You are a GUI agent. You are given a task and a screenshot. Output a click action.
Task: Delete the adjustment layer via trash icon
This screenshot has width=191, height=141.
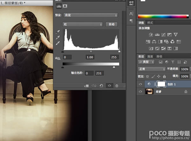point(117,86)
